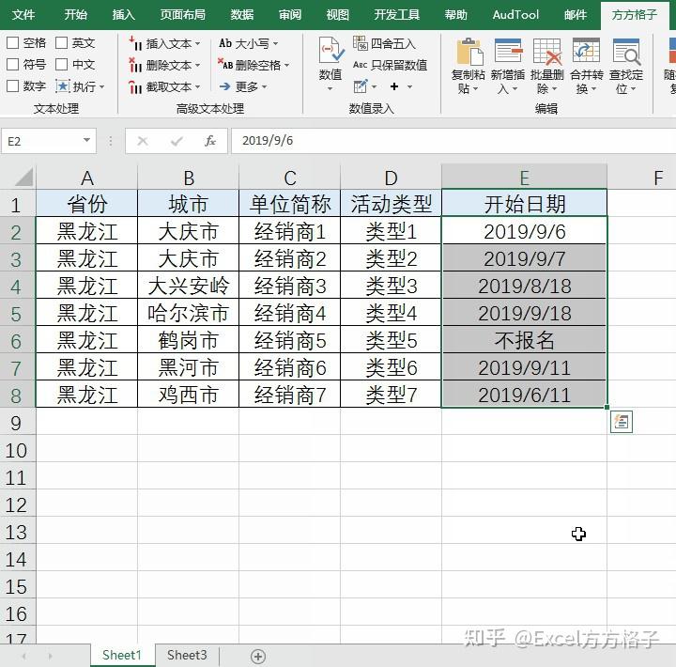This screenshot has height=667, width=676.
Task: Open the Name Box dropdown arrow
Action: click(86, 141)
